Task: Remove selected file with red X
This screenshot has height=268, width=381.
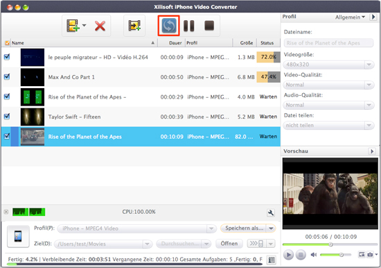Action: 100,26
